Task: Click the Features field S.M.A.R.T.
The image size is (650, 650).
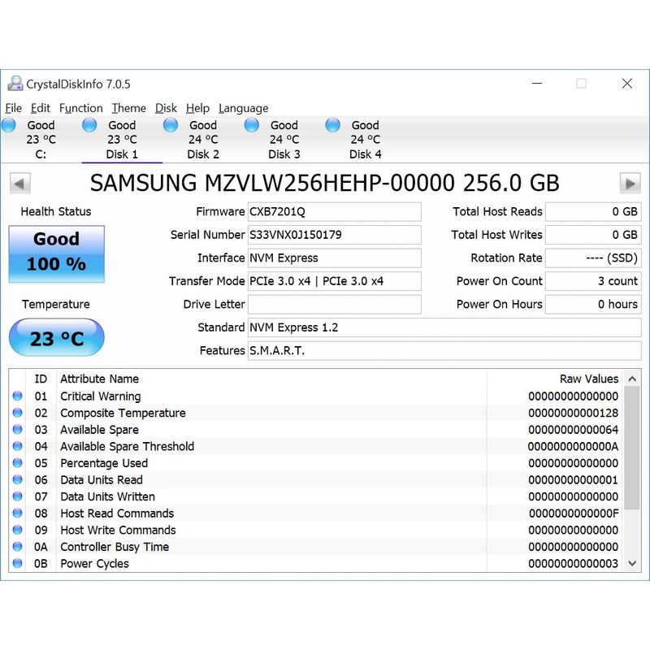Action: tap(444, 351)
